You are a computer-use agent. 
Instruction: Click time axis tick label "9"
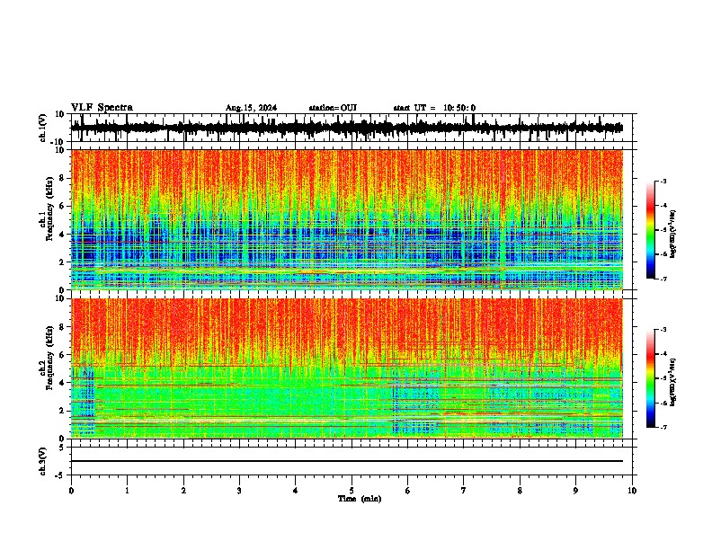[575, 491]
